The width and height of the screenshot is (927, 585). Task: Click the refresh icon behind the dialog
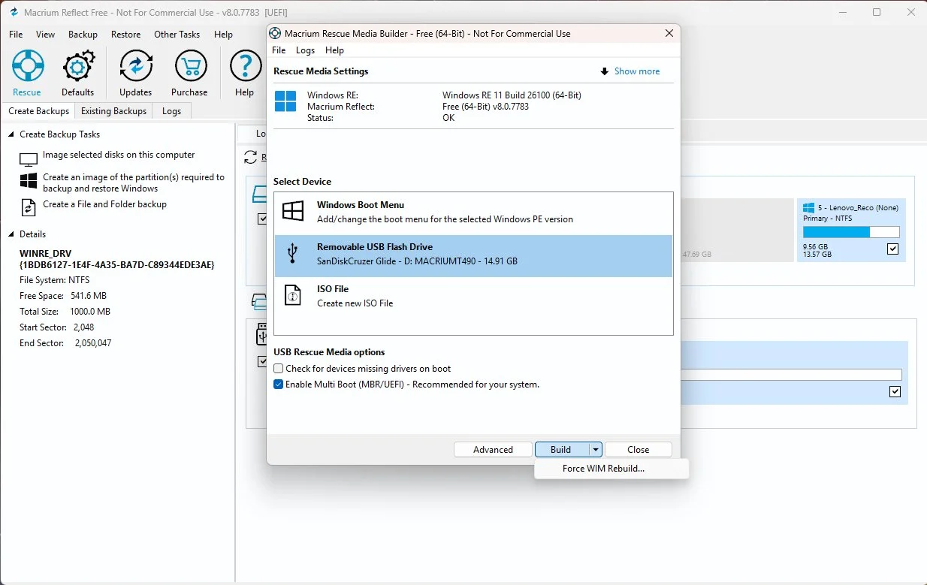251,158
